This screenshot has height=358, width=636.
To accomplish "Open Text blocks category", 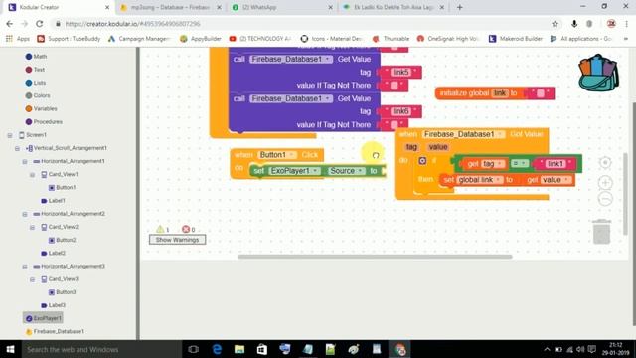I will 35,70.
